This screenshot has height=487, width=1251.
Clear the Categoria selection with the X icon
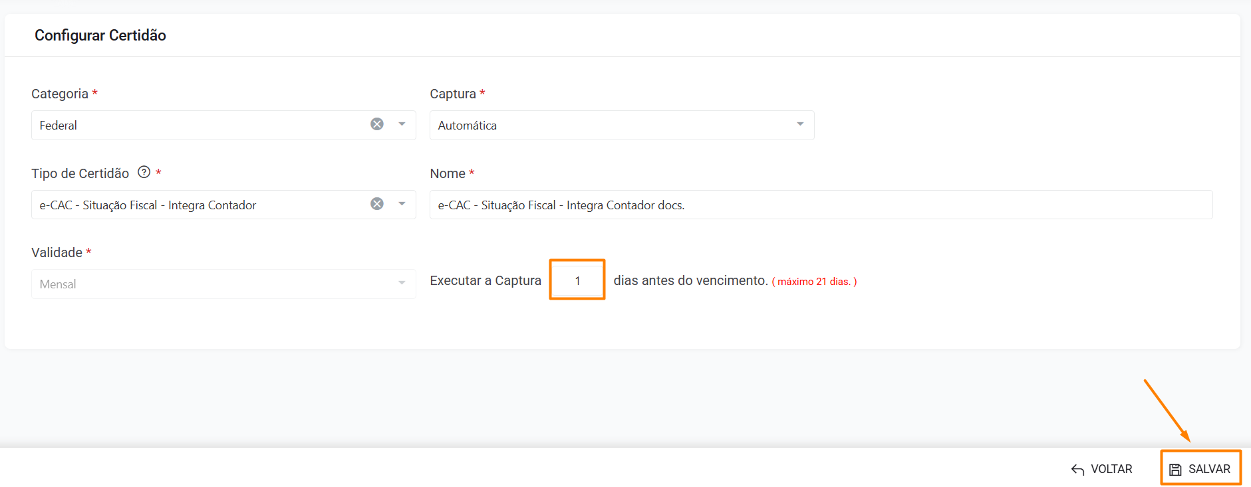(x=377, y=124)
